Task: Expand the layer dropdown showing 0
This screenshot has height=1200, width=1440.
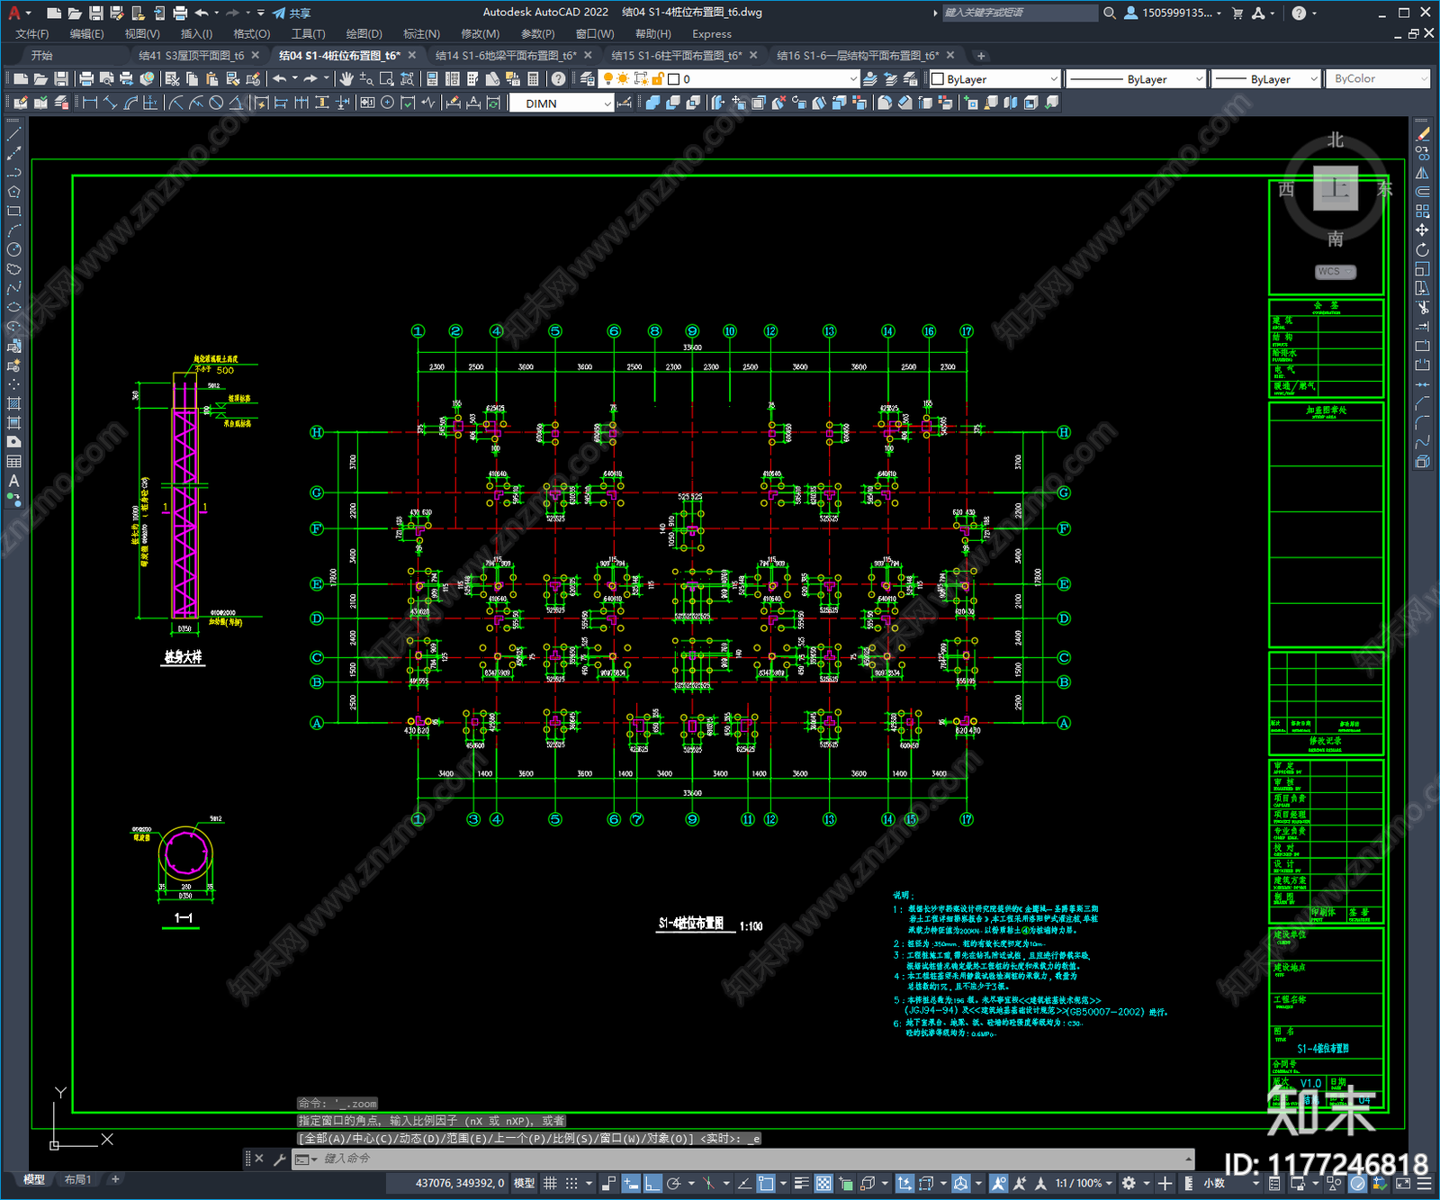Action: point(763,79)
